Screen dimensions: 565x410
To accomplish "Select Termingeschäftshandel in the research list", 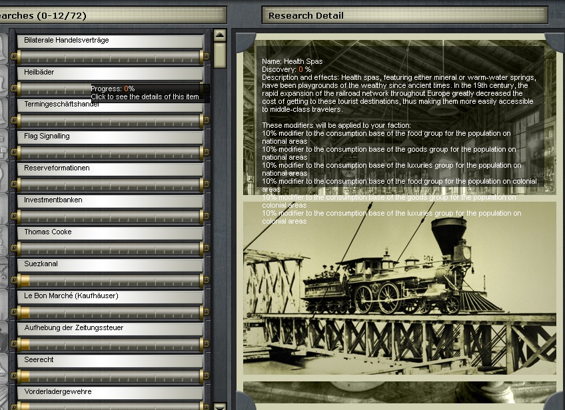I will click(110, 105).
